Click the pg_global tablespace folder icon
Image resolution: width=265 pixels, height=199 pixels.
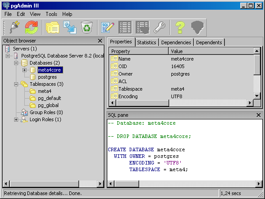click(x=33, y=105)
